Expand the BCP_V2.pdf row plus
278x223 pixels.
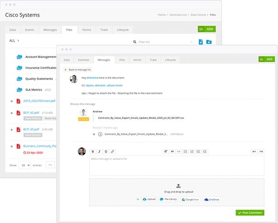pos(12,113)
